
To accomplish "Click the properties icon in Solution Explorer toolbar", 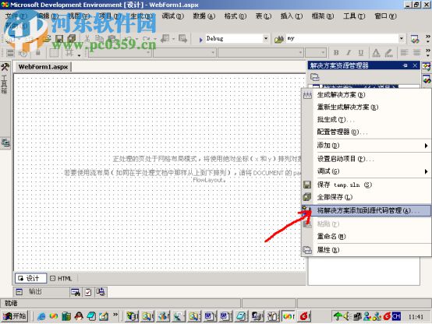I will (x=314, y=77).
